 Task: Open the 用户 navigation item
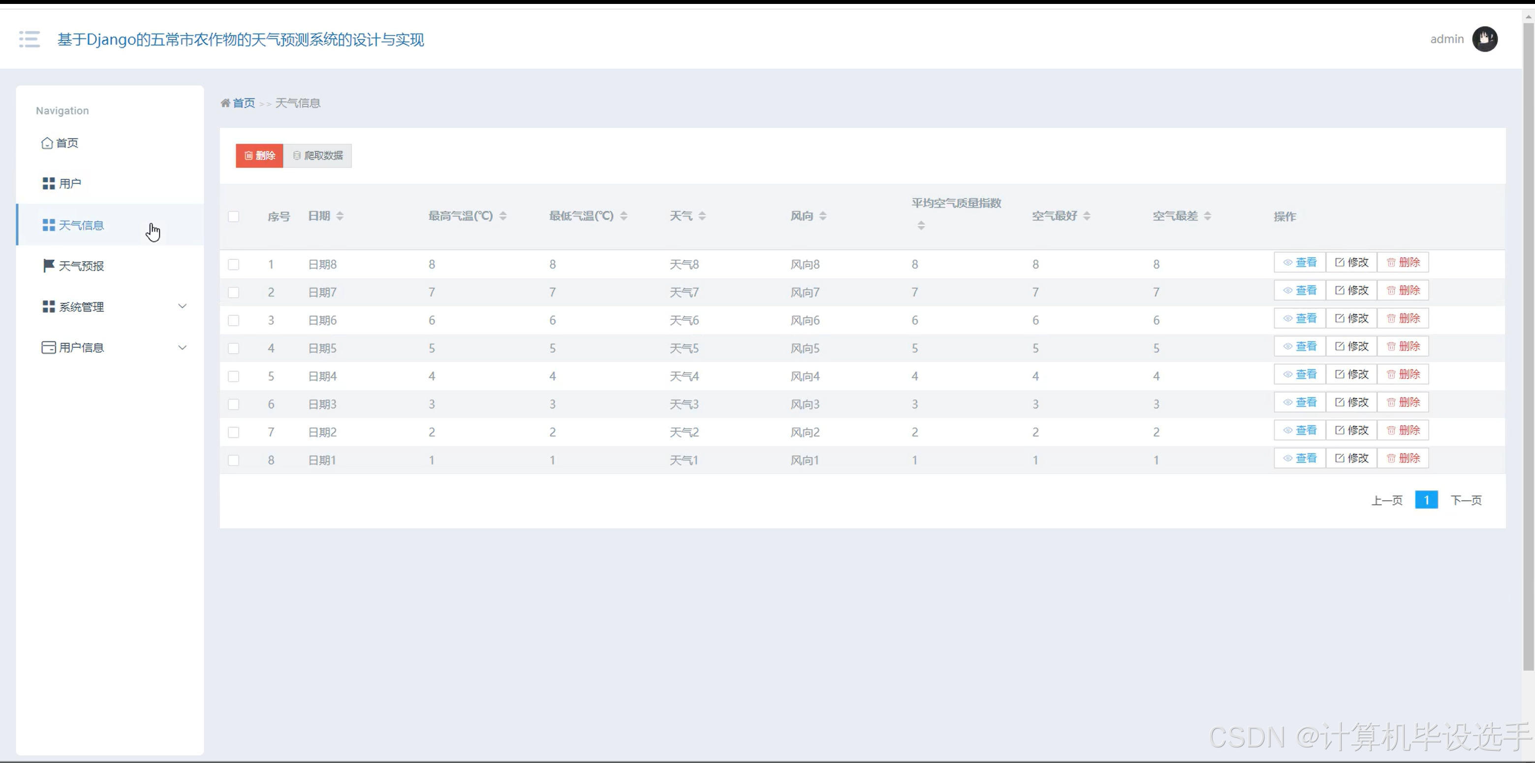point(70,184)
